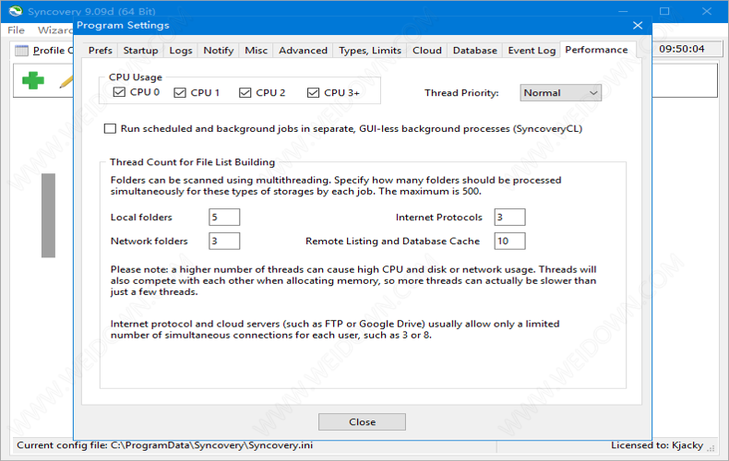Select the Event Log tab

[x=532, y=50]
